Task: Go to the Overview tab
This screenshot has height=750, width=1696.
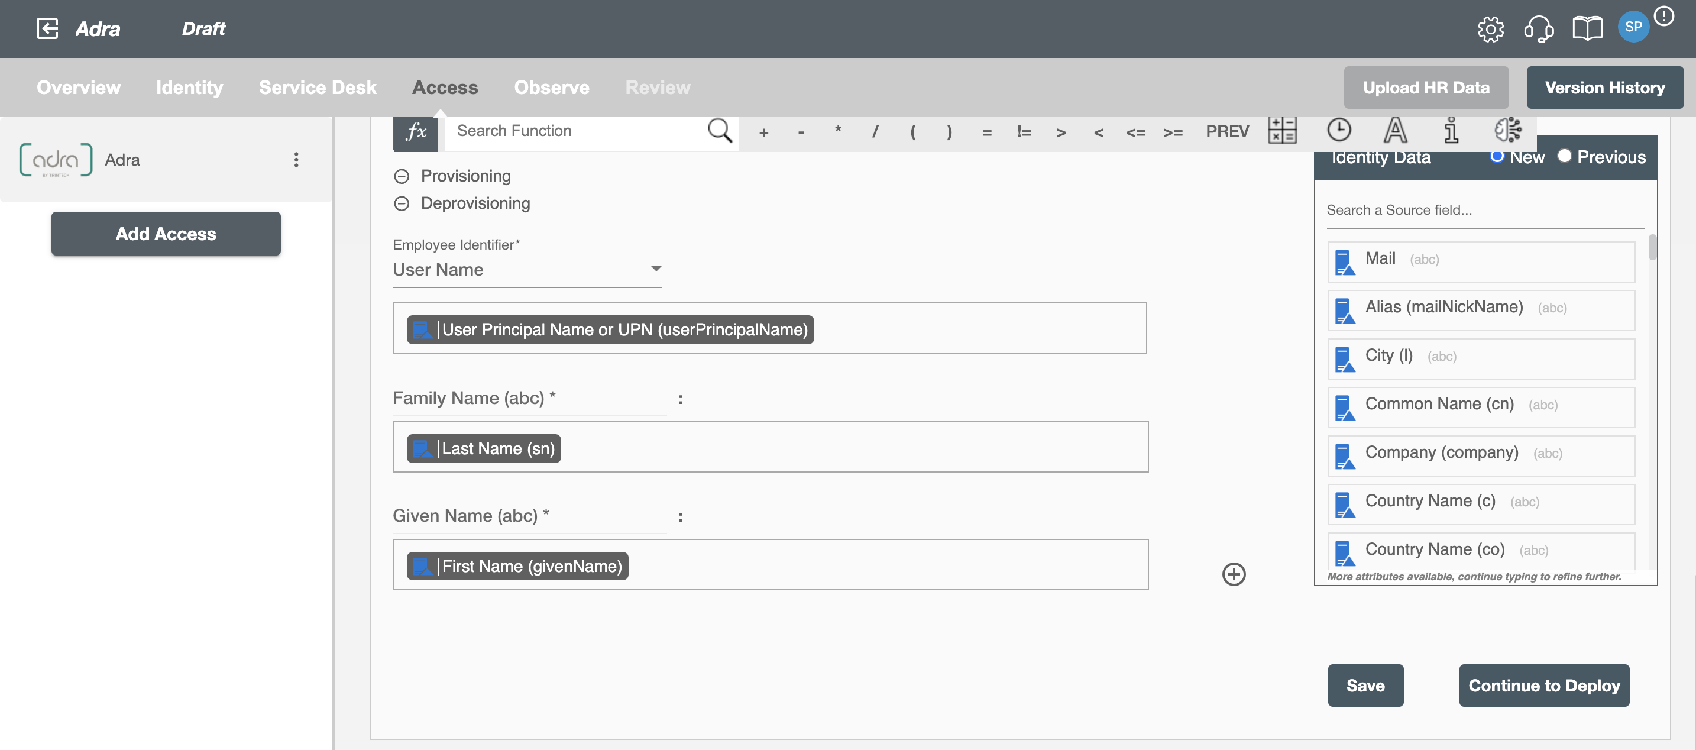Action: click(x=78, y=88)
